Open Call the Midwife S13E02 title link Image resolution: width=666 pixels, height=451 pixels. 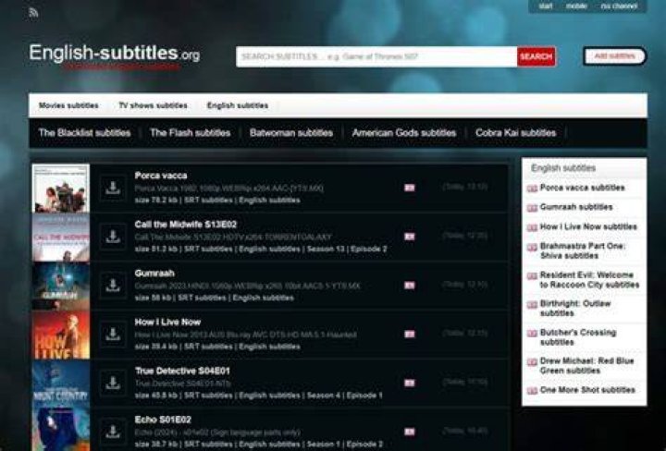point(186,224)
